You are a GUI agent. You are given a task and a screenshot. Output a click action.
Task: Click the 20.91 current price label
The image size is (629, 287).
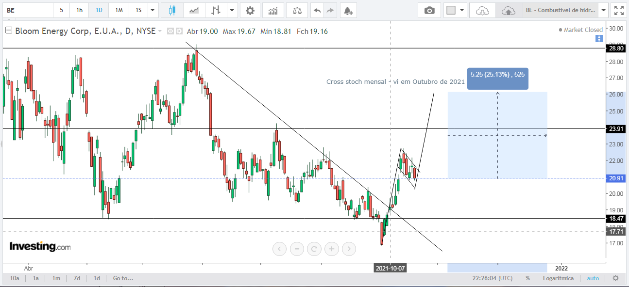point(616,178)
